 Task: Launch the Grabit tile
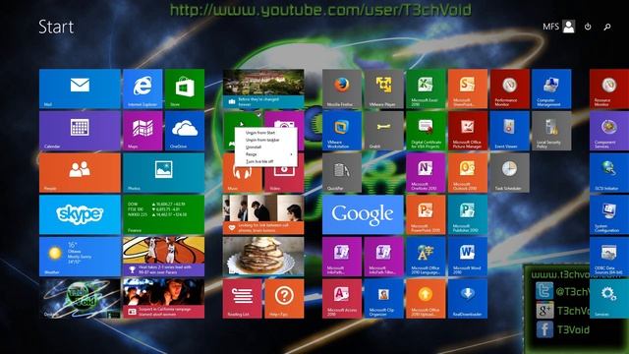pos(383,131)
